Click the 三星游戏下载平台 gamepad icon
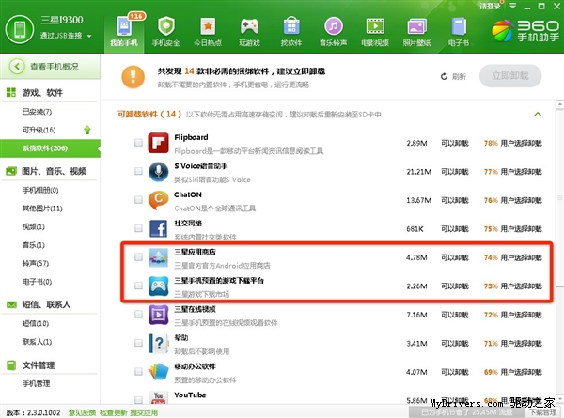Viewport: 564px width, 418px height. (158, 286)
